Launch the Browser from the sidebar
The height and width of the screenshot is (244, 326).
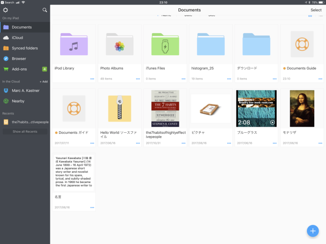pyautogui.click(x=19, y=59)
